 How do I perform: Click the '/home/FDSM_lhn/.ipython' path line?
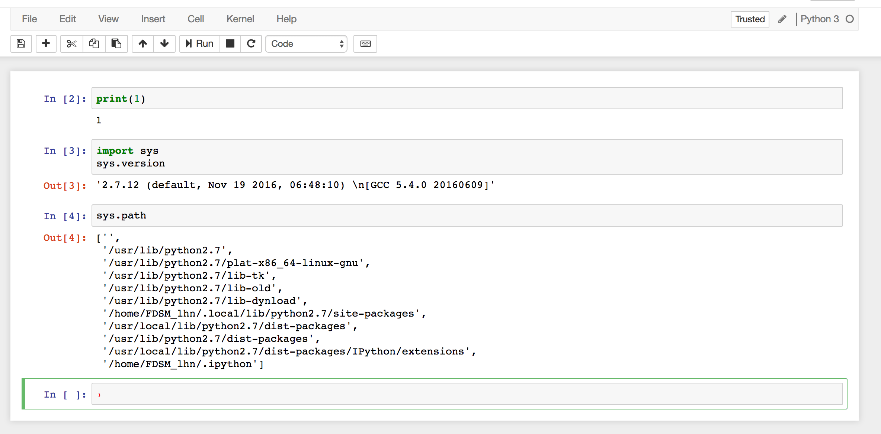click(183, 364)
